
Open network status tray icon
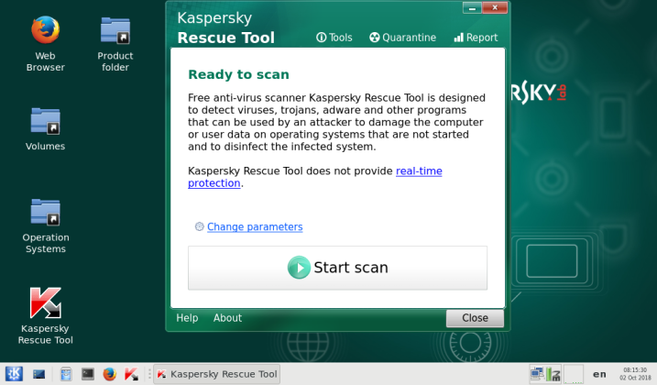click(x=537, y=374)
